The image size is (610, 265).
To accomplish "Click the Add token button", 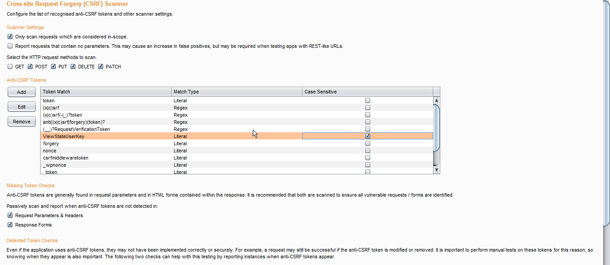I will (21, 92).
